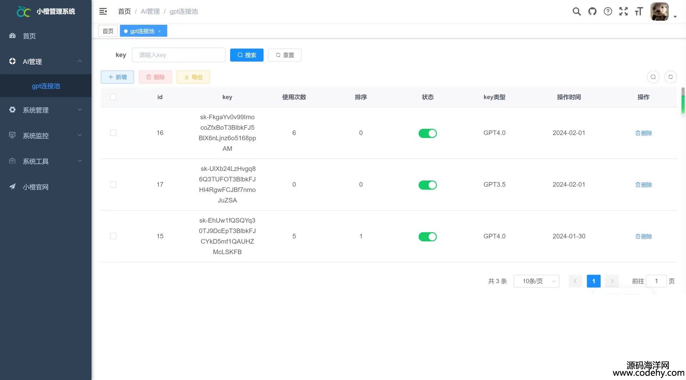This screenshot has width=686, height=380.
Task: Change layout size with font-size icon
Action: click(638, 11)
